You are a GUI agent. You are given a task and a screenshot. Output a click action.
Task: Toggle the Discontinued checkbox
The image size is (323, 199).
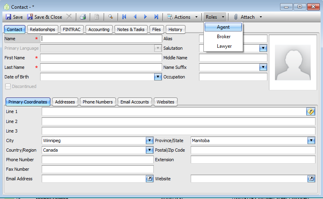[8, 86]
